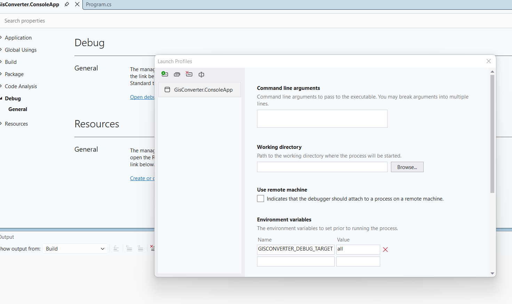Expand the Global Usings section
512x304 pixels.
point(1,50)
